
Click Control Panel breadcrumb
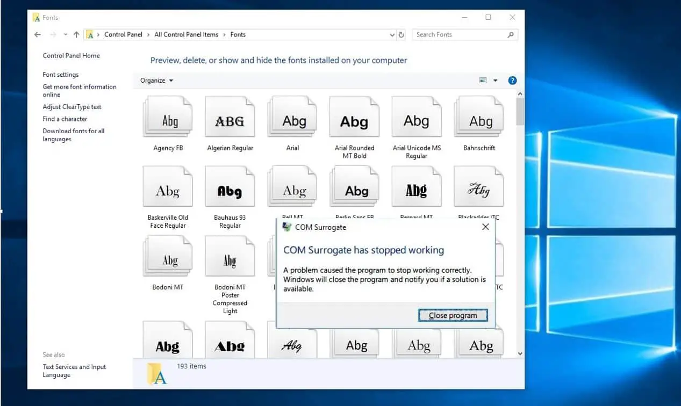pyautogui.click(x=123, y=34)
